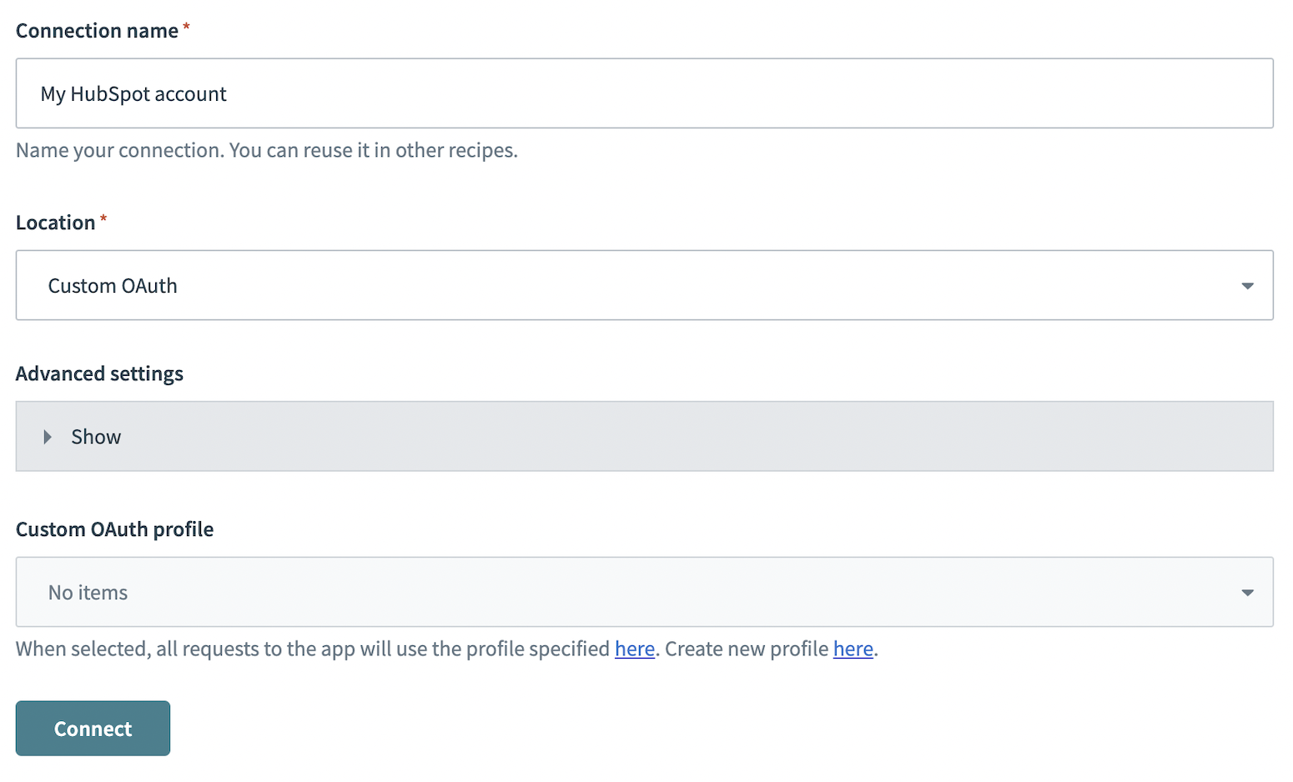Click the "Advanced settings" heading
The image size is (1293, 782).
click(99, 373)
